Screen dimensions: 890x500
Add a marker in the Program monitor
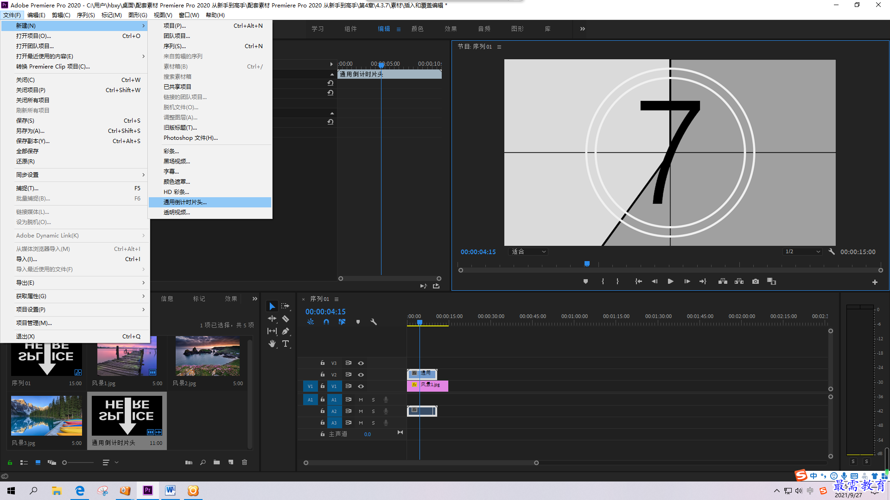(585, 281)
